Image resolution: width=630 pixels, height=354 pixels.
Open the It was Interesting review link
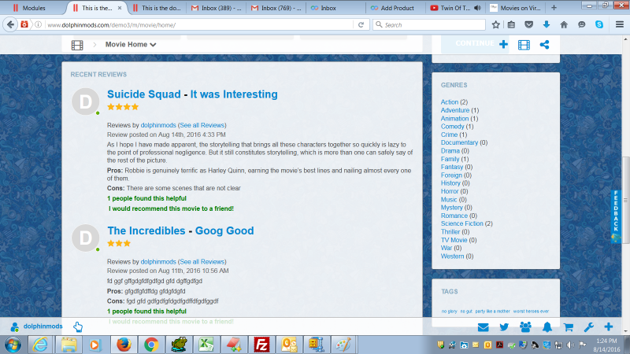tap(234, 94)
